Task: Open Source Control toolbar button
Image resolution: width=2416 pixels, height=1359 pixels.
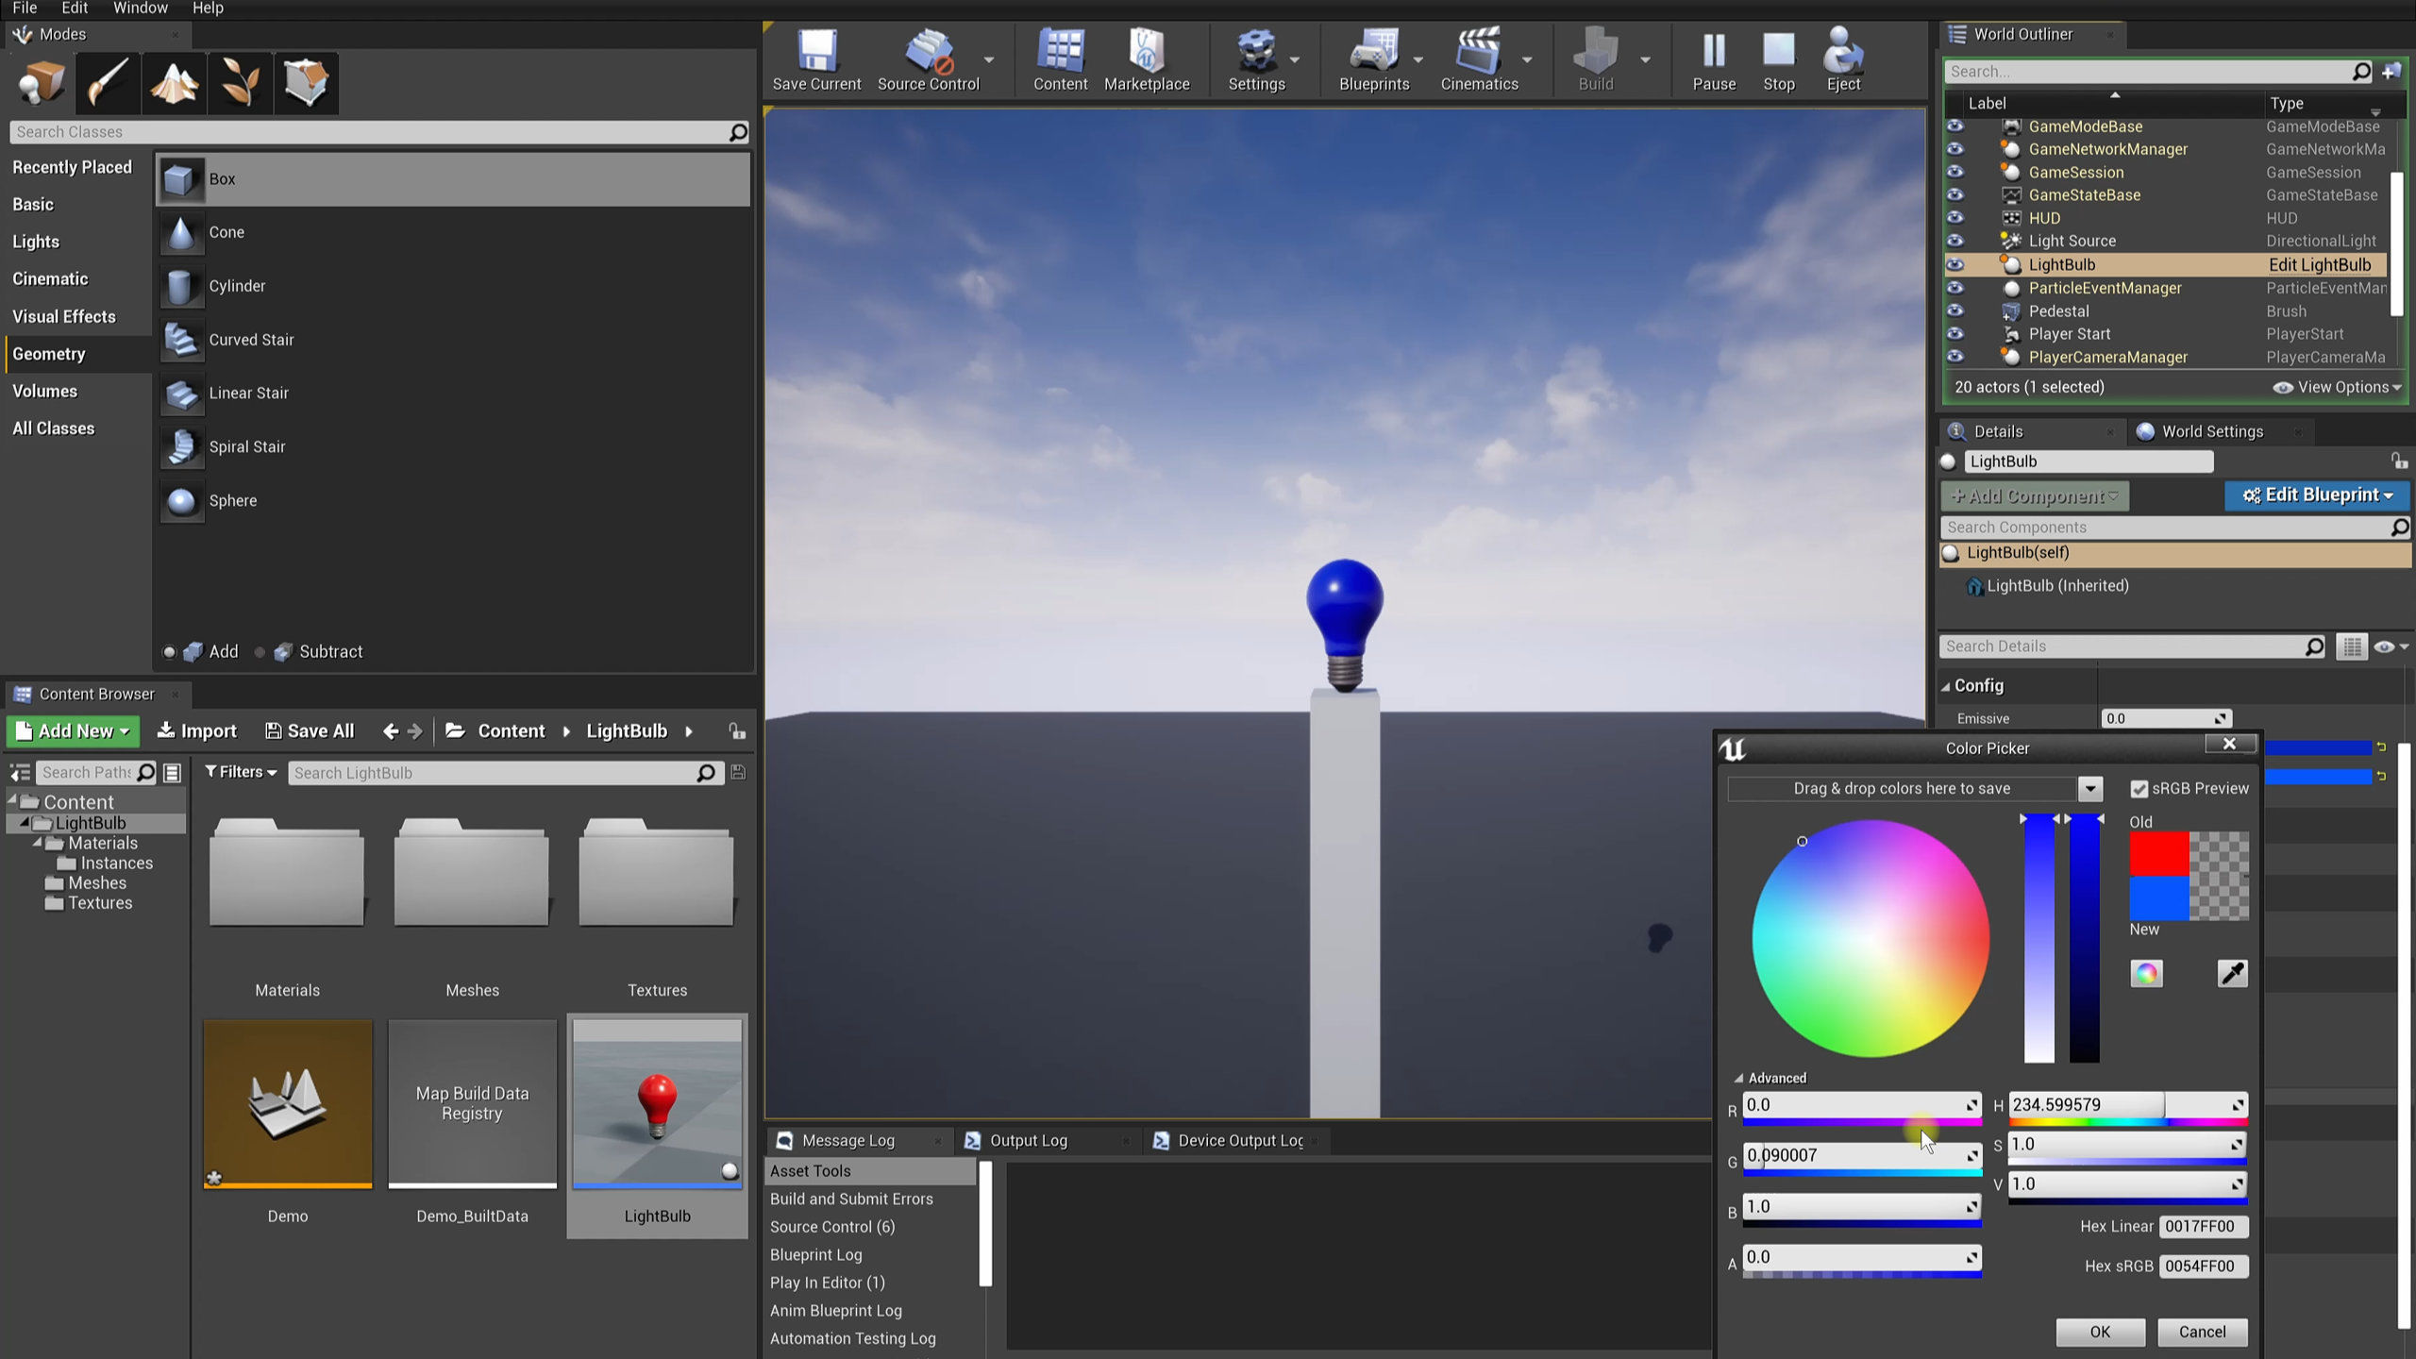Action: pyautogui.click(x=929, y=60)
